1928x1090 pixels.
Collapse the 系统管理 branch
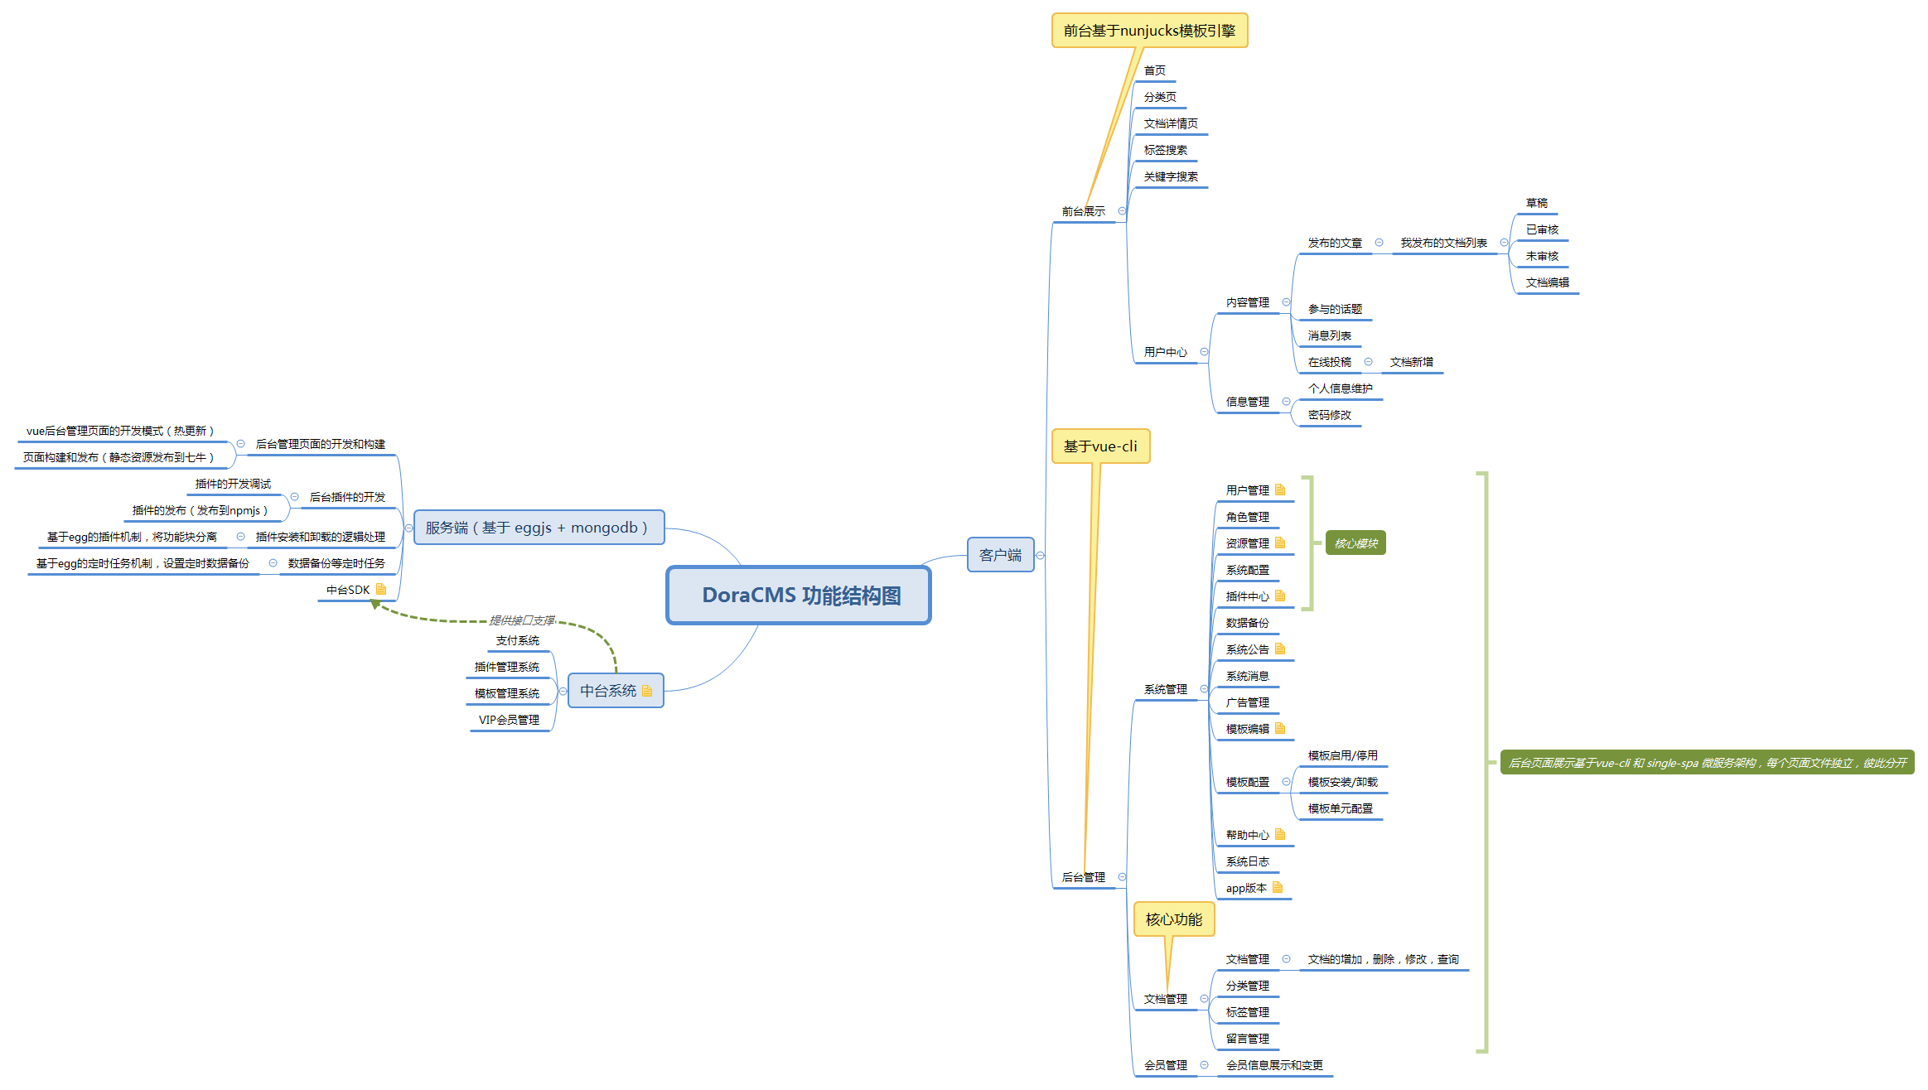pos(1204,689)
